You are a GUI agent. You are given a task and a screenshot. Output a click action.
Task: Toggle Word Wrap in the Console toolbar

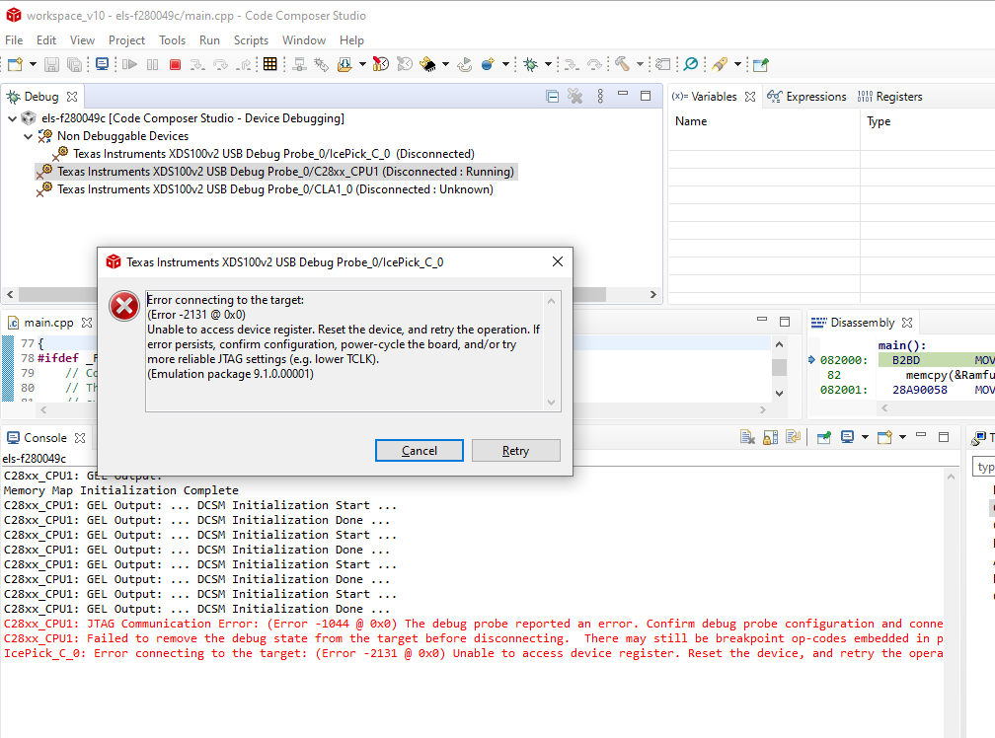(794, 437)
